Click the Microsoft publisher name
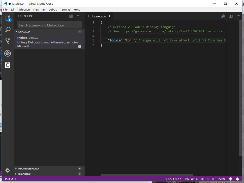 (23, 46)
